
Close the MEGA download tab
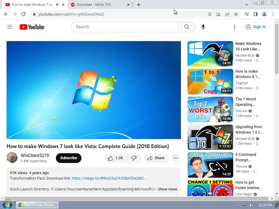pos(128,5)
